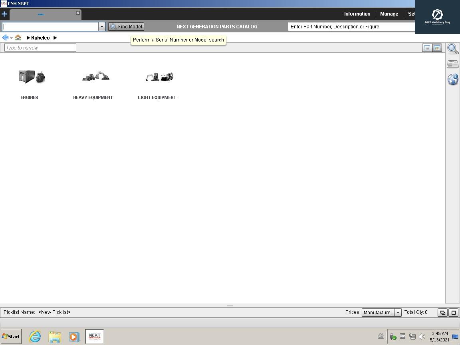Switch to list view mode

427,48
